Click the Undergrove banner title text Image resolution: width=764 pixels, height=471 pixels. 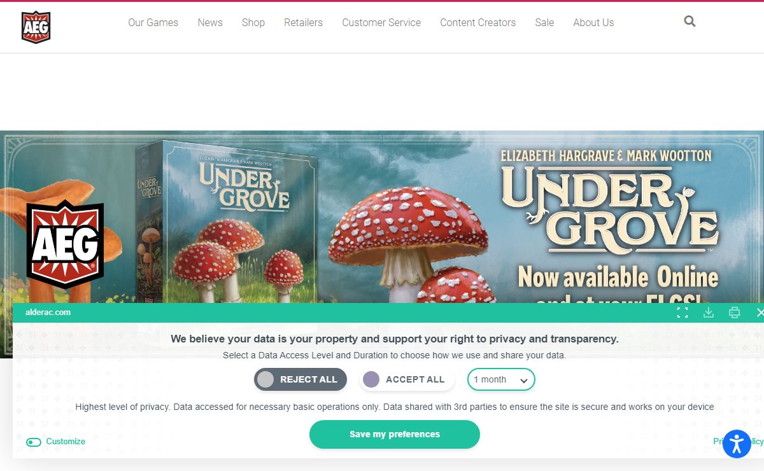pos(610,213)
